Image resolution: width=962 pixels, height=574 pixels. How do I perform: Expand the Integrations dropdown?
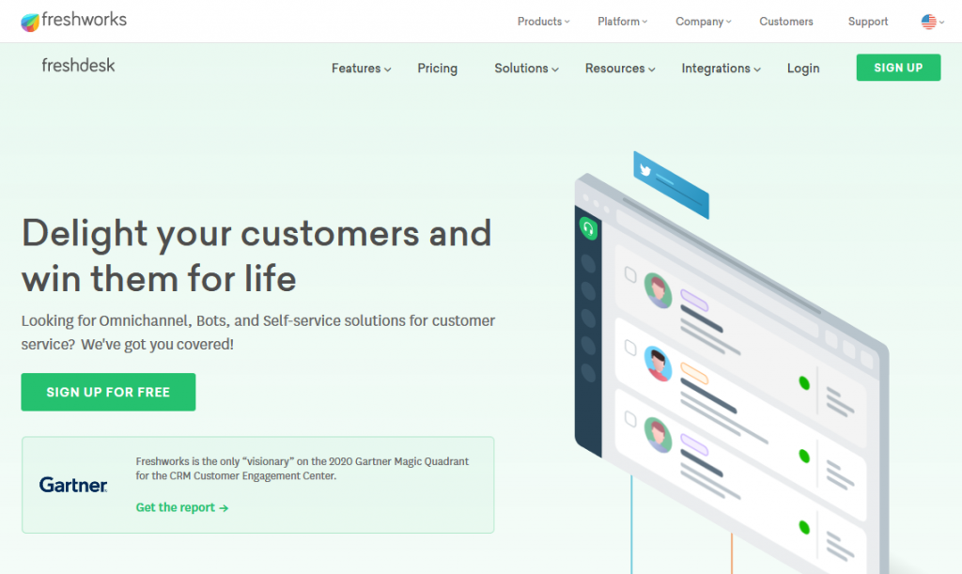pos(721,68)
